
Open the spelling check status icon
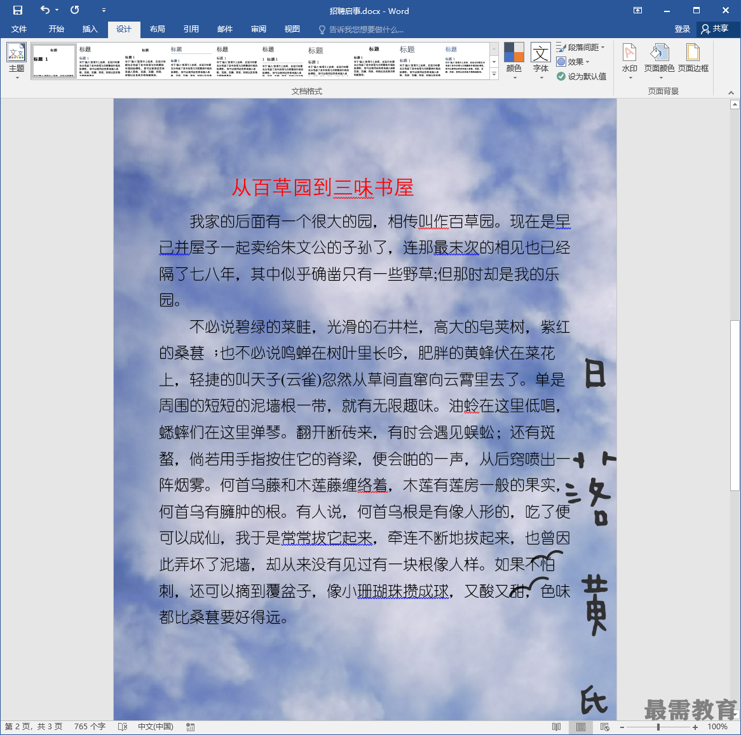(123, 727)
